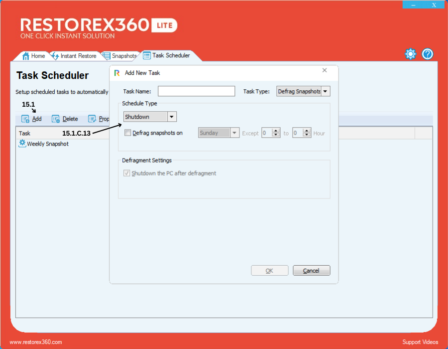Select the Weekly Snapshot task item
Image resolution: width=448 pixels, height=349 pixels.
click(47, 144)
